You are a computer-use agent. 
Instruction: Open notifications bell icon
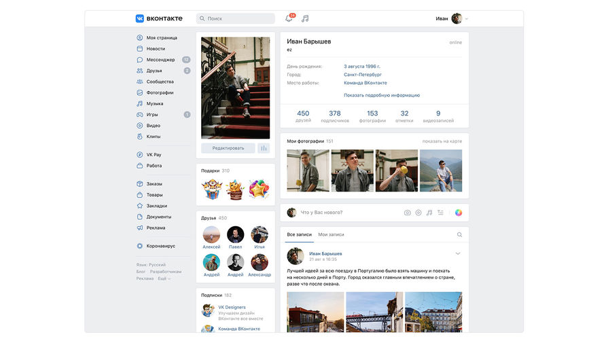pos(289,18)
